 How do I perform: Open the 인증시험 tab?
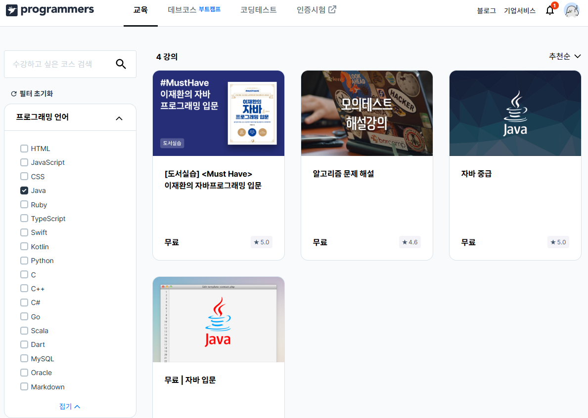pyautogui.click(x=316, y=10)
